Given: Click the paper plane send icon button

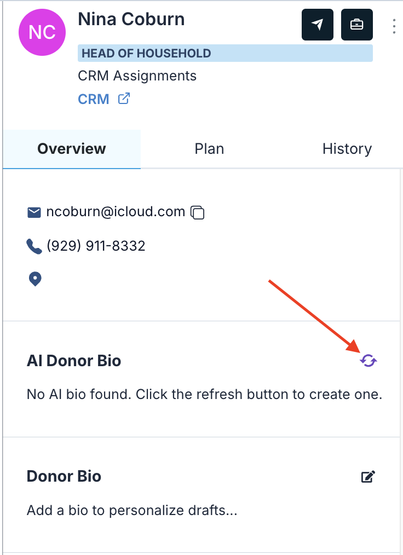Looking at the screenshot, I should (x=317, y=25).
